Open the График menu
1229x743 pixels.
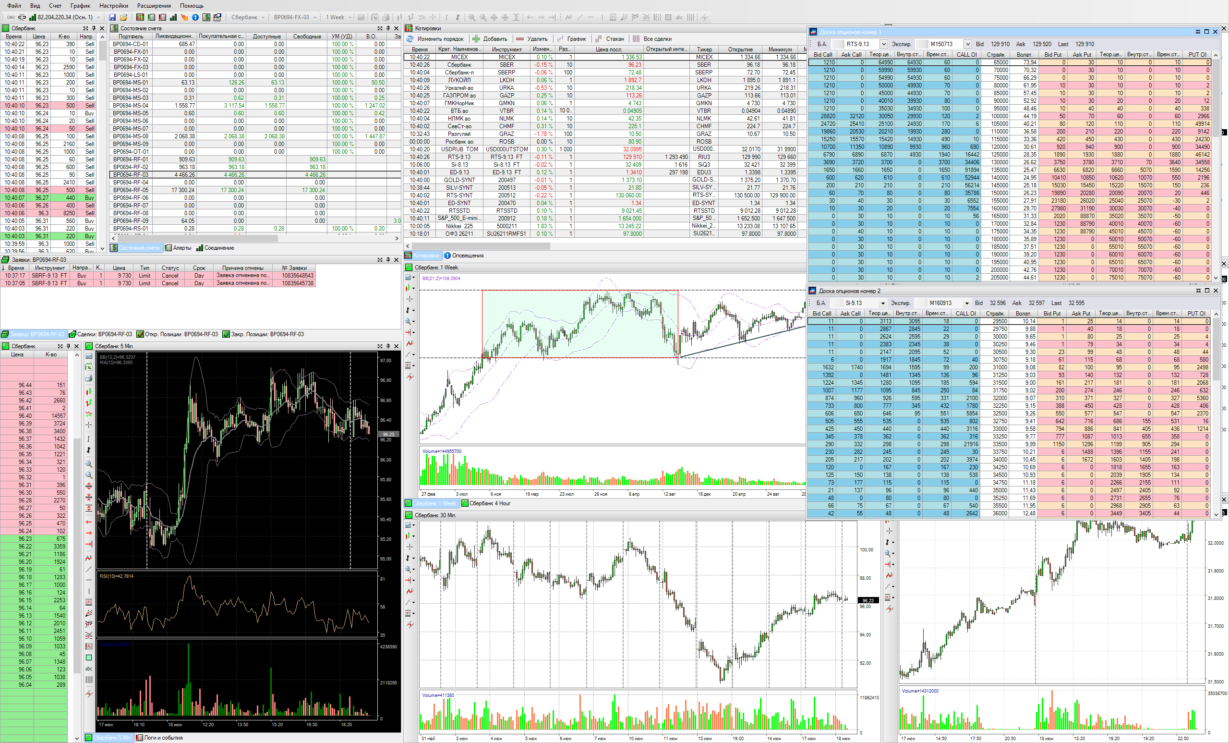pos(80,5)
